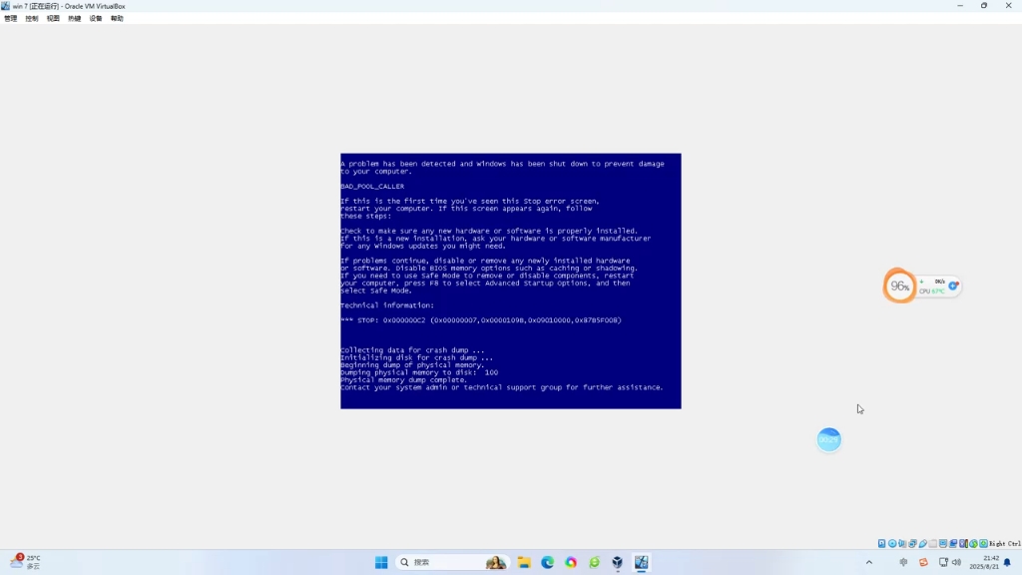Open the 帮助 menu

coord(118,18)
